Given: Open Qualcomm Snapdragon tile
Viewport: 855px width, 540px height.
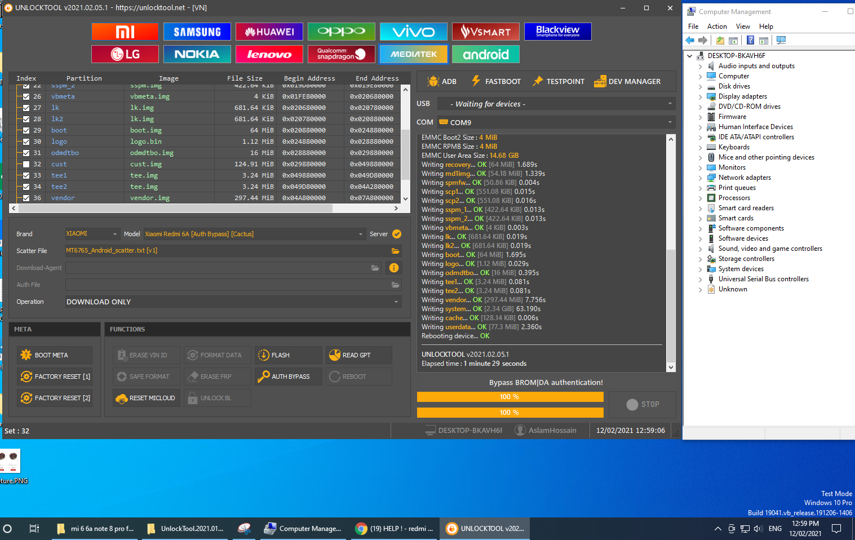Looking at the screenshot, I should [342, 54].
